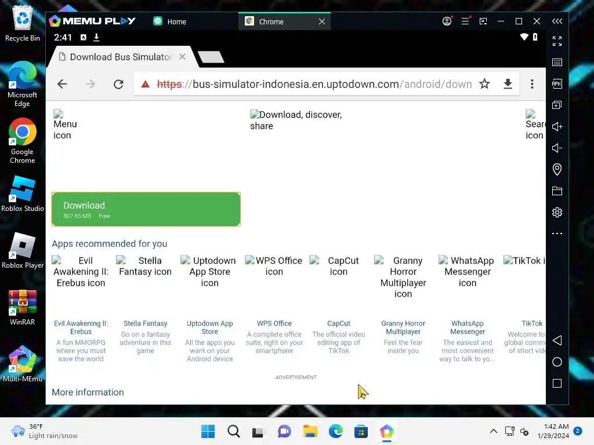This screenshot has width=594, height=445.
Task: Click the Evil Awakening II: Erebus icon thumbnail
Action: [x=81, y=272]
